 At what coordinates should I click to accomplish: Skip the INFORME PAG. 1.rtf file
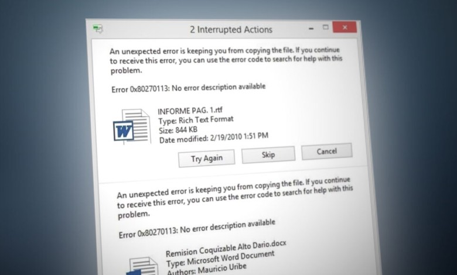pos(268,154)
